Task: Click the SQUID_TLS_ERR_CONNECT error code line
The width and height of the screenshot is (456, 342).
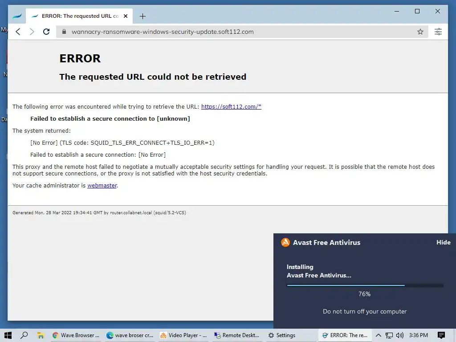Action: point(122,142)
